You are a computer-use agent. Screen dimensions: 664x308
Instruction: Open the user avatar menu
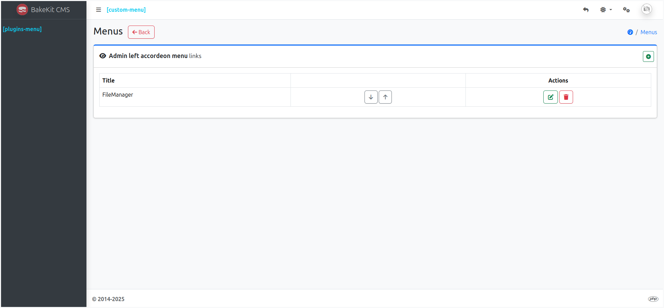[x=647, y=9]
